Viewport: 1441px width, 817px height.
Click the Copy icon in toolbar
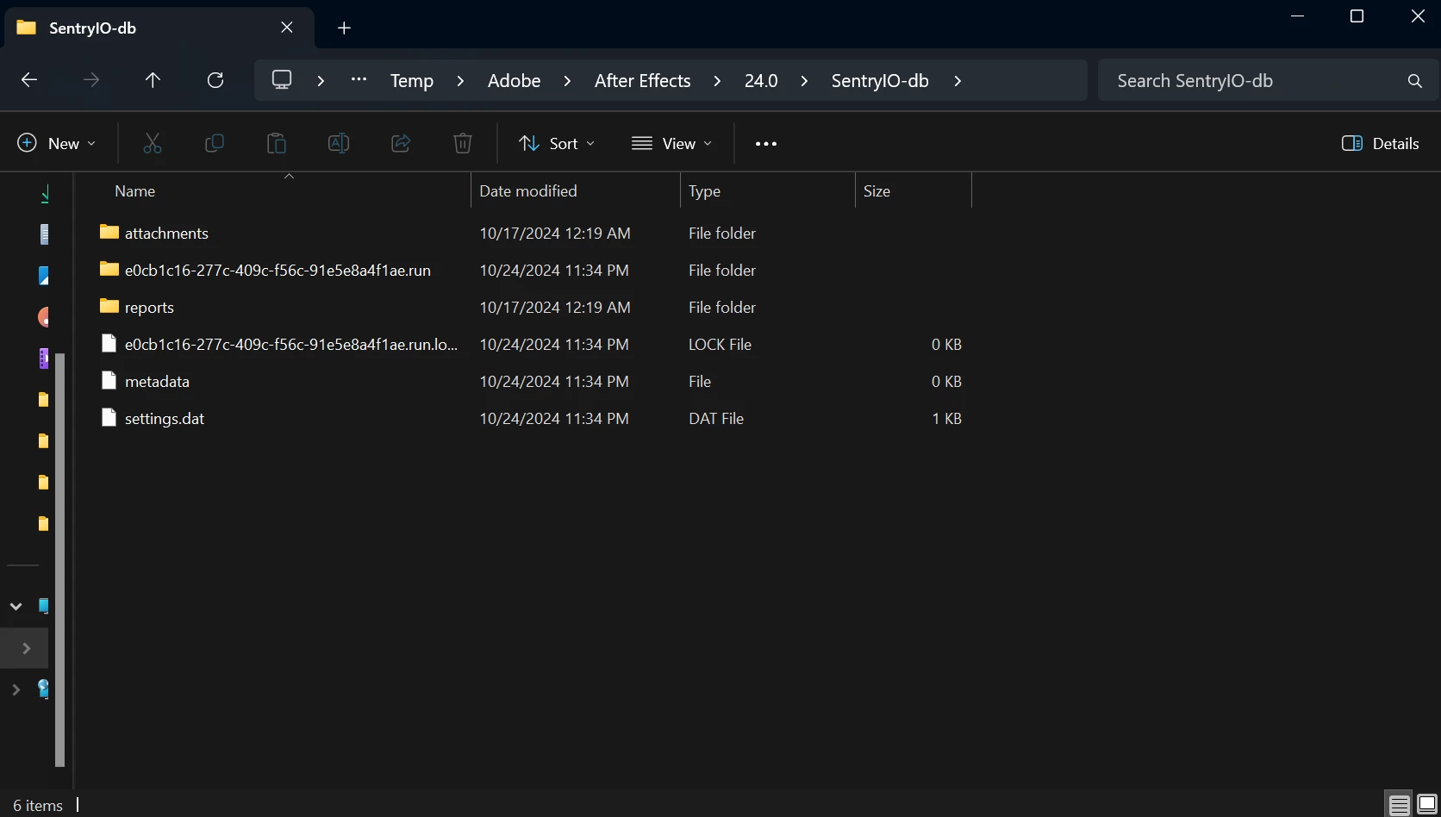click(215, 143)
